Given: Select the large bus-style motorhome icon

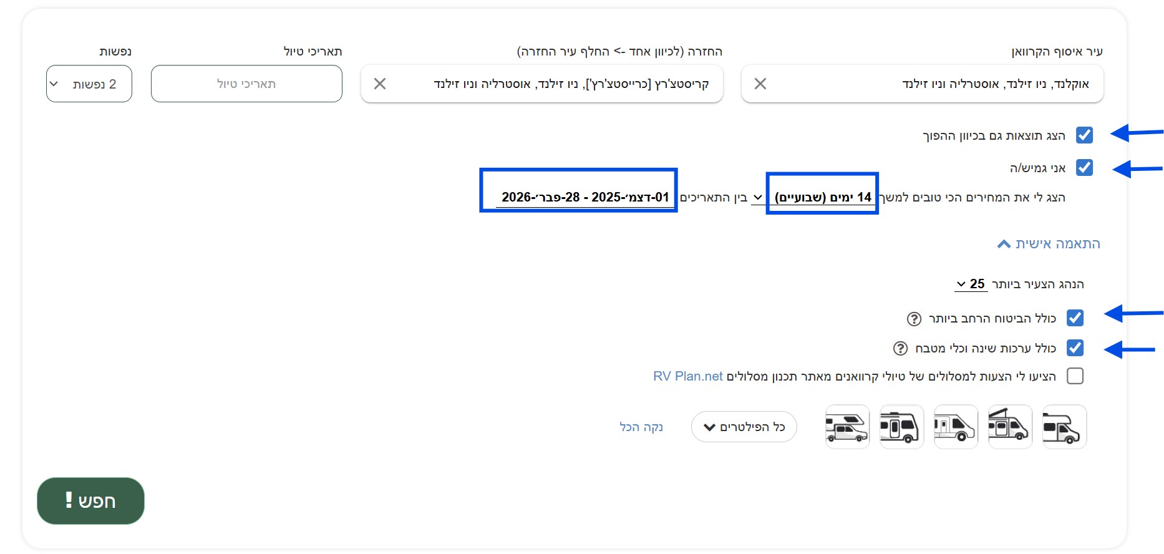Looking at the screenshot, I should tap(901, 427).
